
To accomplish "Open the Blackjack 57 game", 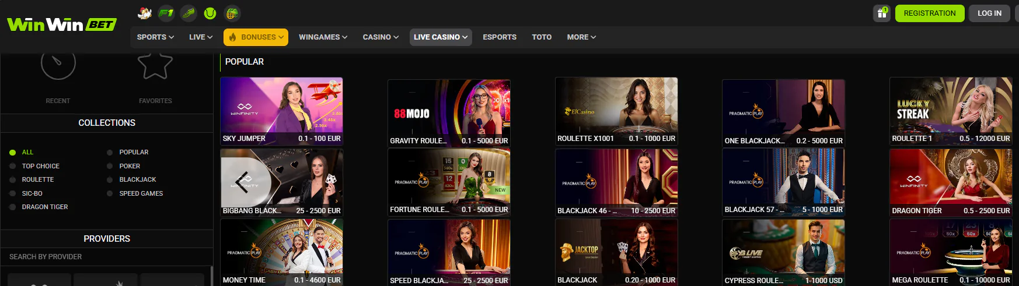I will 783,182.
